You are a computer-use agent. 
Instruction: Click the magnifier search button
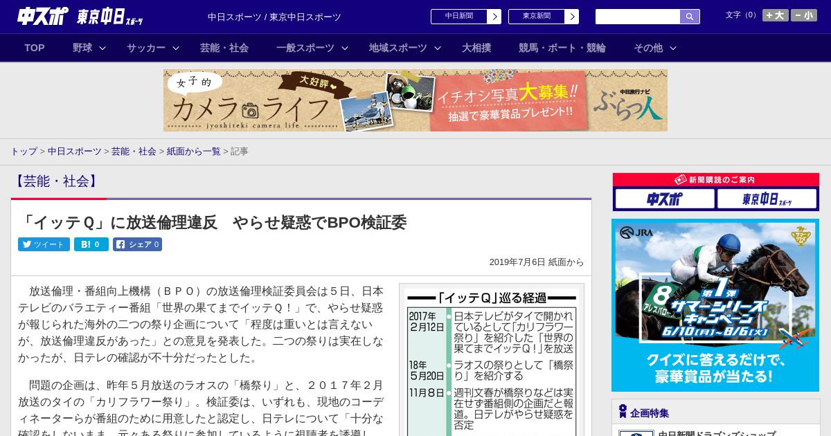pyautogui.click(x=690, y=17)
